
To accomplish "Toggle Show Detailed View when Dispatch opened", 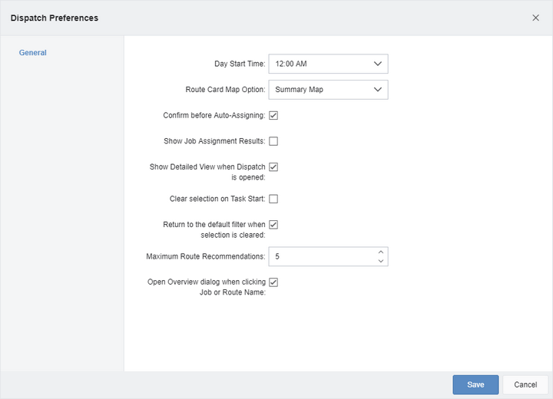I will [273, 167].
